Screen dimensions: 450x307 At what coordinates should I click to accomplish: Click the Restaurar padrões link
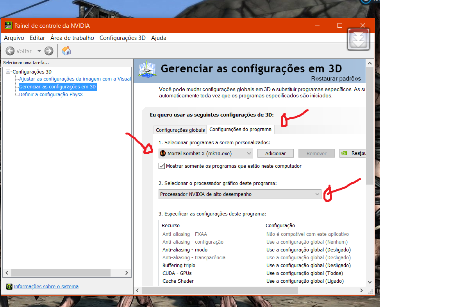[336, 79]
